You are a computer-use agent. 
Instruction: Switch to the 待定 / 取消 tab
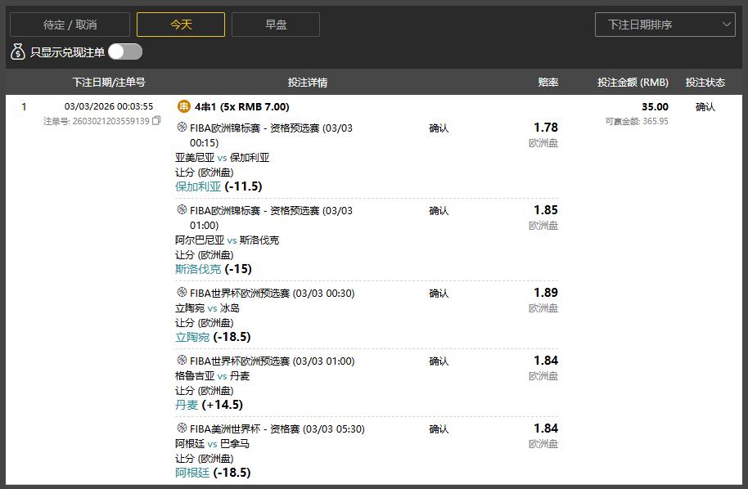point(70,25)
